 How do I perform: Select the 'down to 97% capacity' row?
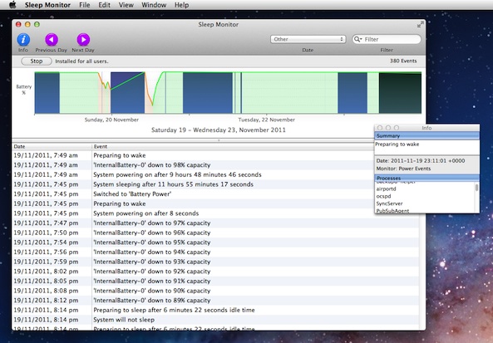[x=215, y=223]
